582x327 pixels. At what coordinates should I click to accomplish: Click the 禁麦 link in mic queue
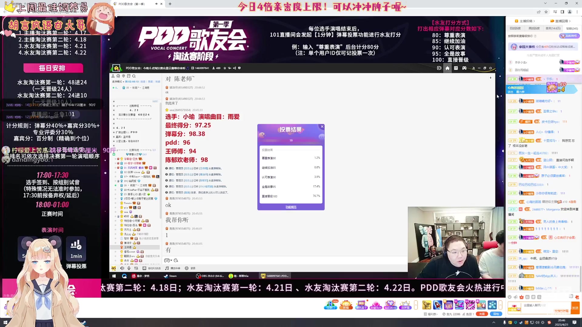click(150, 82)
